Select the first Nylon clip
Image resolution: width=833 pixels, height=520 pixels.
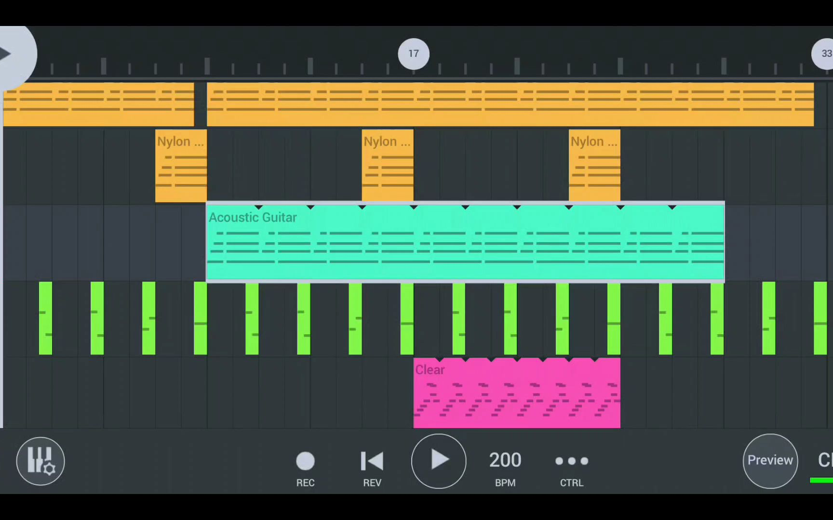[x=181, y=166]
